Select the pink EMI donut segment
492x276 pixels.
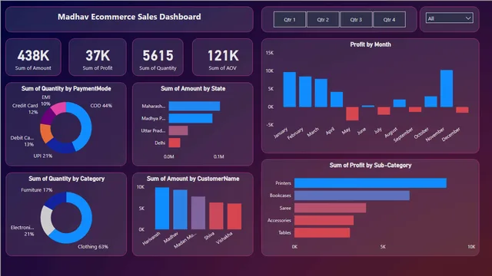58,108
